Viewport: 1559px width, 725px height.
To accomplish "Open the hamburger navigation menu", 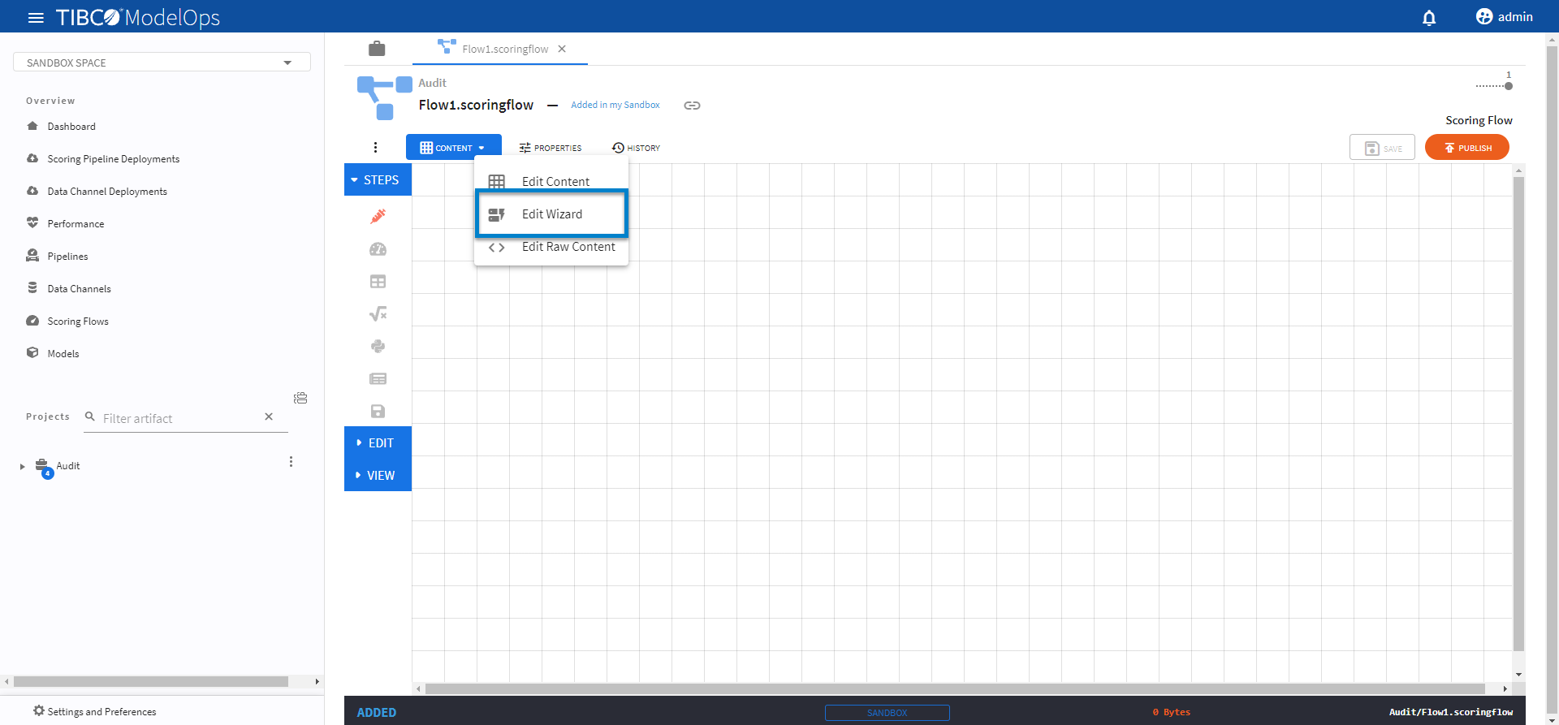I will tap(36, 17).
